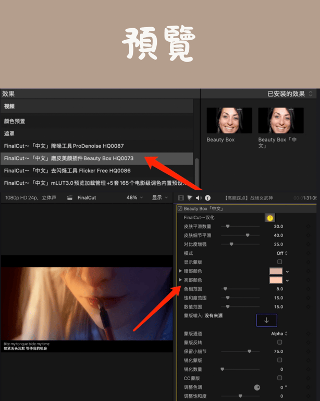Click the 亮部颜色 color swatch
Image resolution: width=320 pixels, height=401 pixels.
(x=276, y=280)
